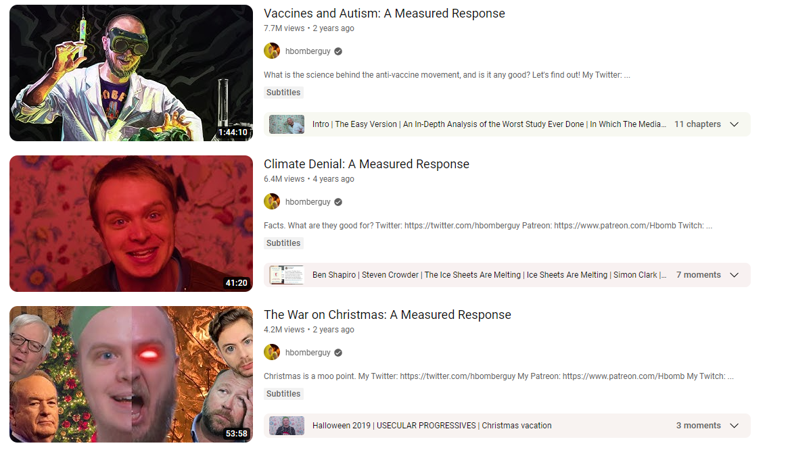792x452 pixels.
Task: Play the Vaccines and Autism video thumbnail
Action: pyautogui.click(x=131, y=73)
